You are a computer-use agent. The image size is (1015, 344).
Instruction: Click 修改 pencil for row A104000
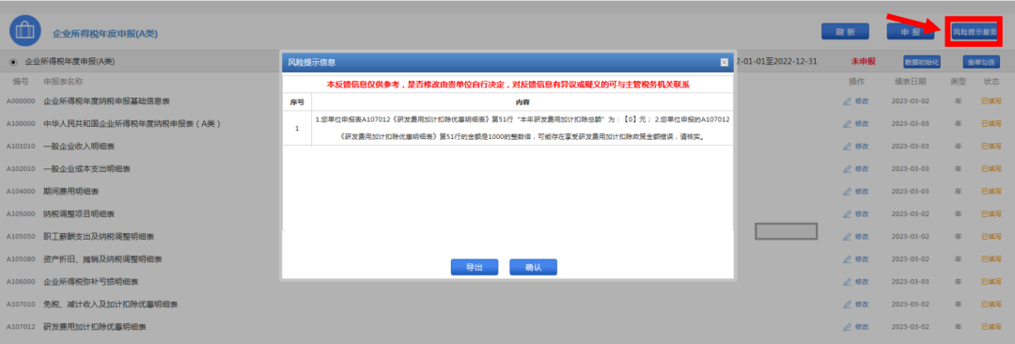(856, 192)
